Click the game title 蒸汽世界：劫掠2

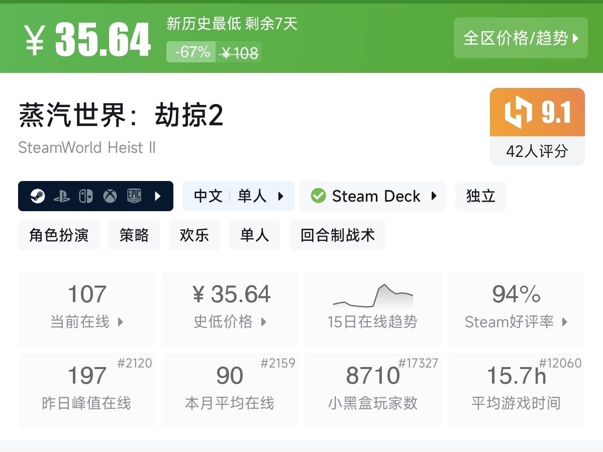click(121, 116)
